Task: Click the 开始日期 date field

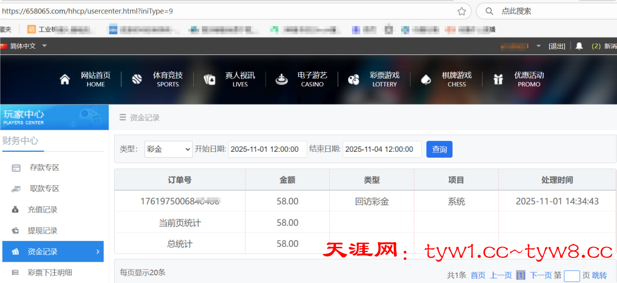Action: 267,149
